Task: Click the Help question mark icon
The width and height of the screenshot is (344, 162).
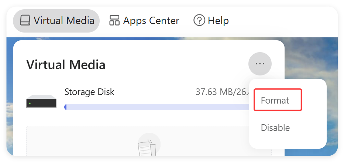Action: click(x=199, y=20)
